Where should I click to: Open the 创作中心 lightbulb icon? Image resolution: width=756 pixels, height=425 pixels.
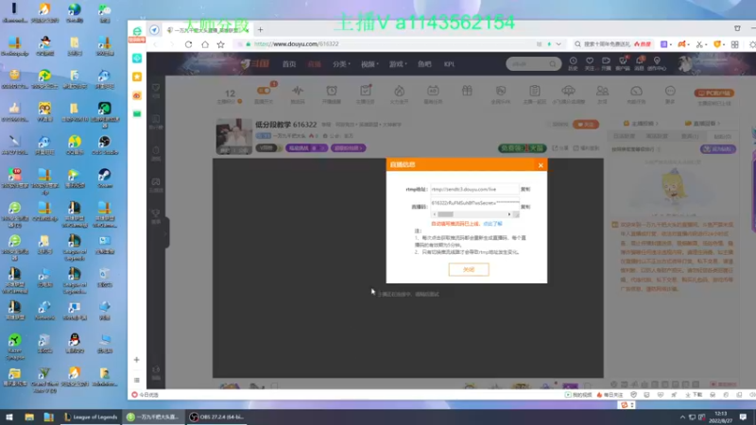coord(657,63)
